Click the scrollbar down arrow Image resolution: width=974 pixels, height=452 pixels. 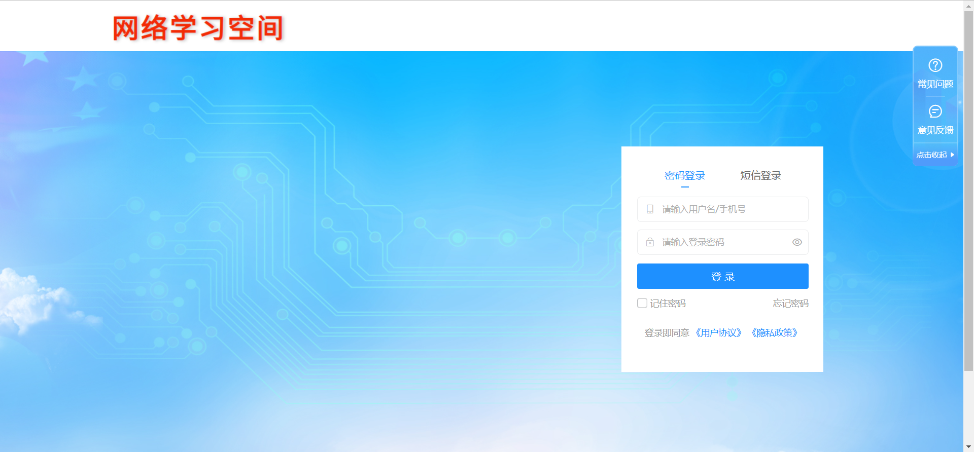tap(968, 447)
